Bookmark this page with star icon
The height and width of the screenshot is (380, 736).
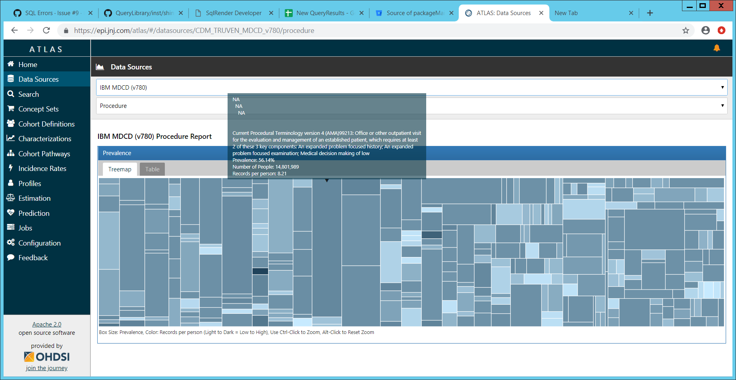click(x=686, y=31)
